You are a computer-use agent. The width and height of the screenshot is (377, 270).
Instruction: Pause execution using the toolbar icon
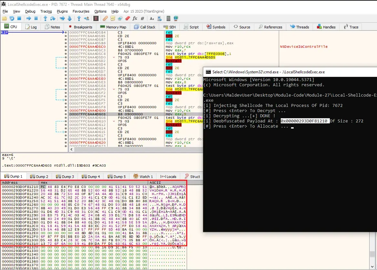pyautogui.click(x=36, y=18)
